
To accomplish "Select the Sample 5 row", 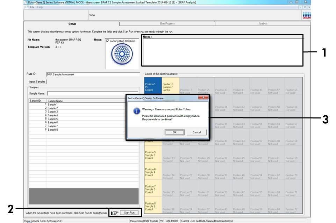I will (84, 119).
